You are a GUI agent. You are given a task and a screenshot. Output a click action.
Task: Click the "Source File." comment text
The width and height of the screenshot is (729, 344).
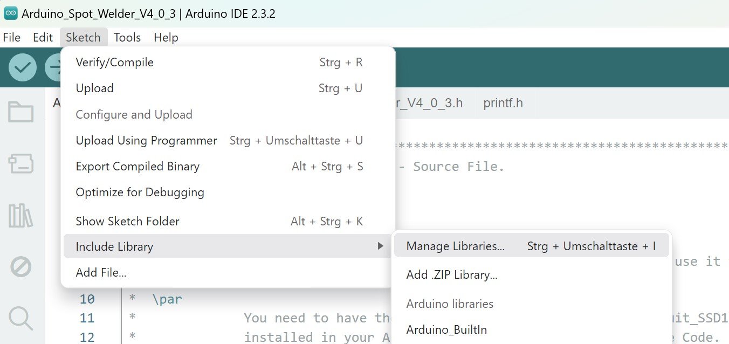point(459,167)
